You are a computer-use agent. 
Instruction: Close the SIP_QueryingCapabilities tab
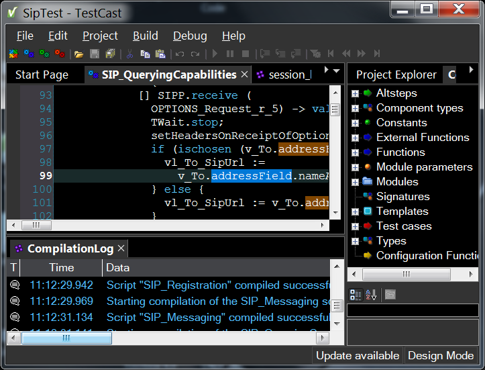[244, 75]
